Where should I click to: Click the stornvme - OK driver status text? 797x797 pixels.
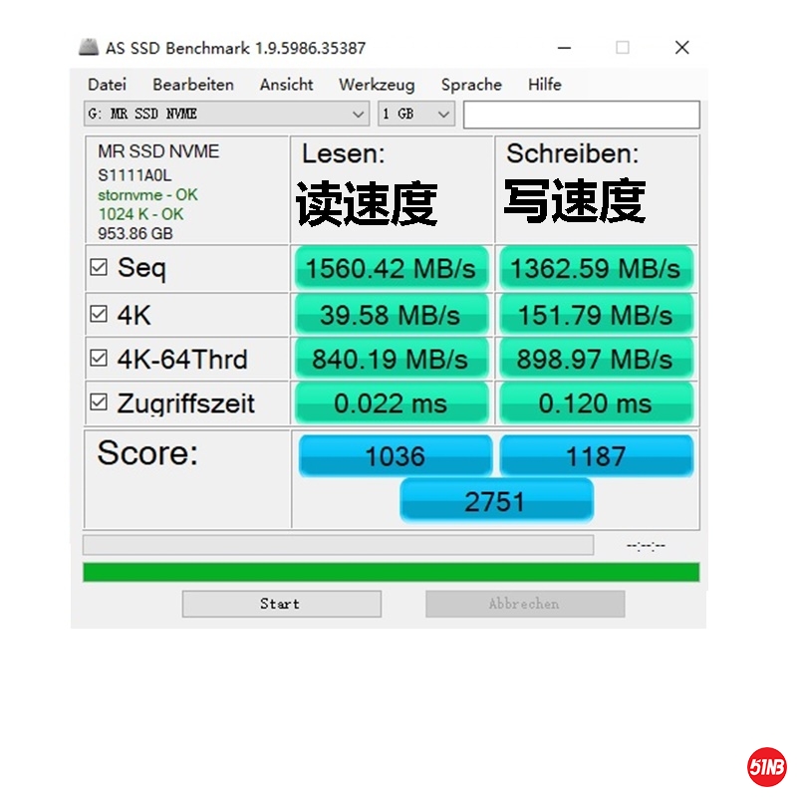[147, 195]
